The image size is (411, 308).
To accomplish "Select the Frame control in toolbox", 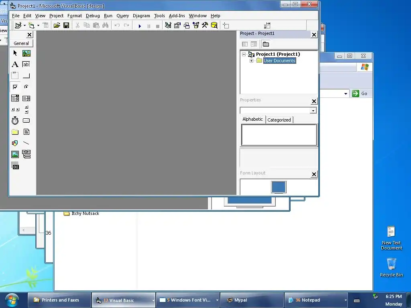I will tap(15, 75).
